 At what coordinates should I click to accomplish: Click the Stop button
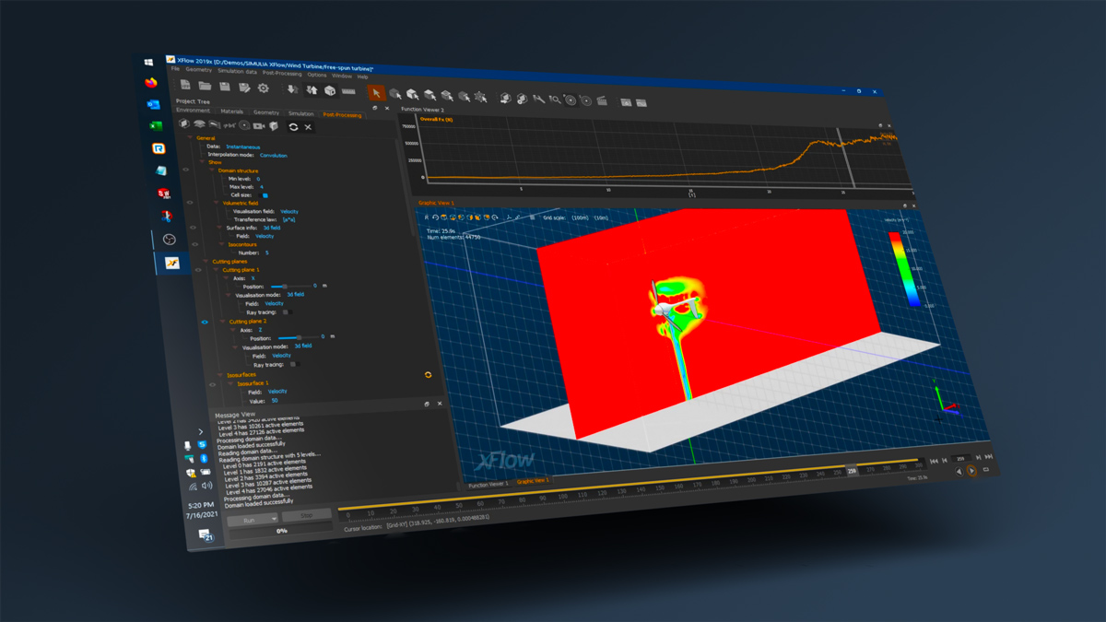tap(307, 515)
